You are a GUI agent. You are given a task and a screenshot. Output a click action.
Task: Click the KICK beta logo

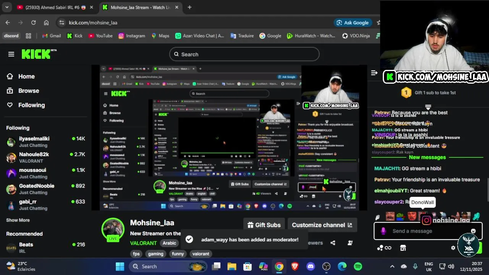[x=39, y=54]
